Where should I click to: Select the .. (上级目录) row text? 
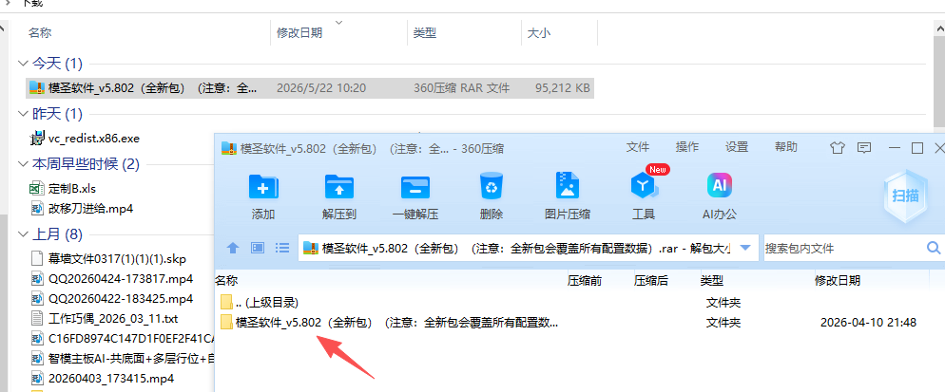point(267,302)
